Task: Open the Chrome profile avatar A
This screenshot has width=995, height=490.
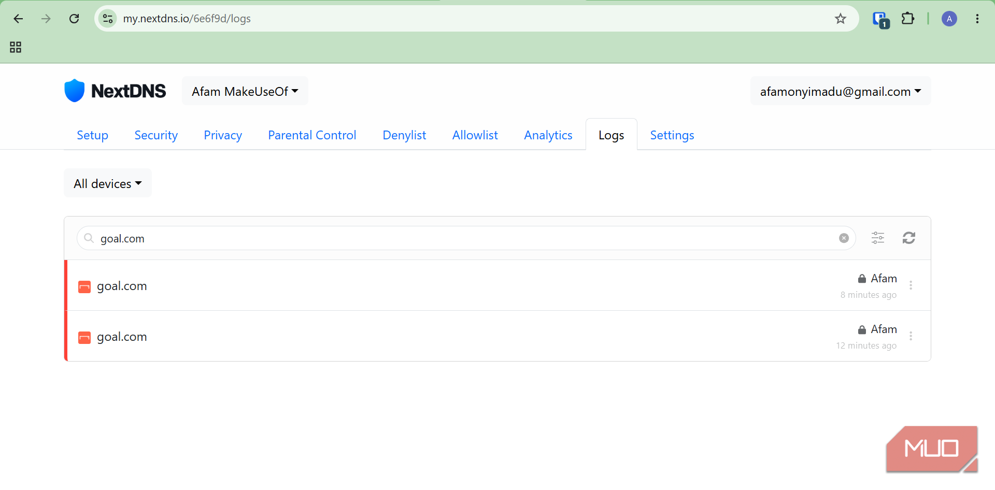Action: pyautogui.click(x=949, y=19)
